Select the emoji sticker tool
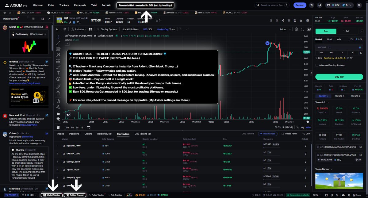This screenshot has width=368, height=198. coord(58,79)
